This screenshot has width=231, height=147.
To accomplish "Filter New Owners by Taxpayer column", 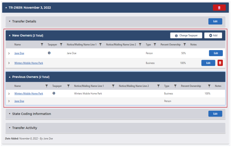I will [61, 45].
